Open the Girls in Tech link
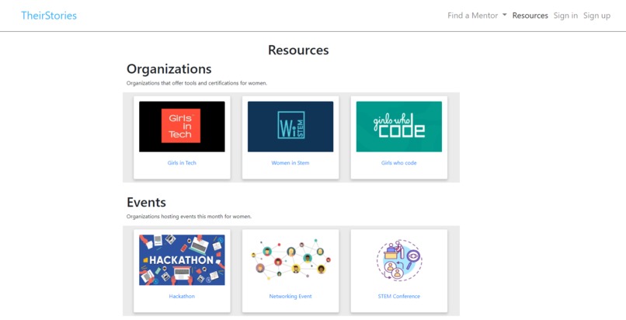The width and height of the screenshot is (626, 320). pos(182,163)
